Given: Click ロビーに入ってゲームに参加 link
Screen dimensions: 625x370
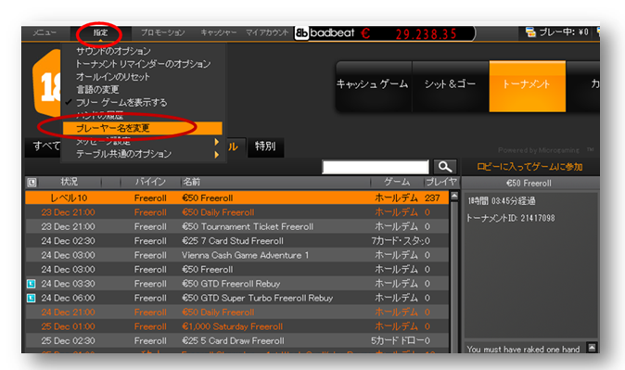Looking at the screenshot, I should pyautogui.click(x=529, y=167).
